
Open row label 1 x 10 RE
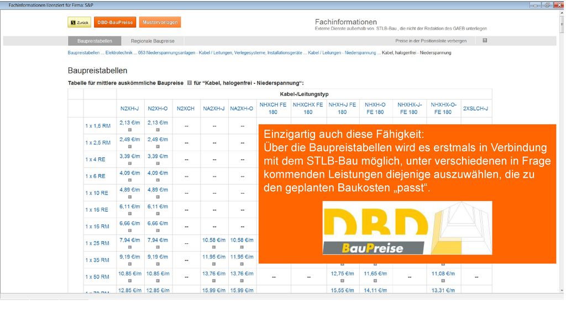pyautogui.click(x=97, y=193)
